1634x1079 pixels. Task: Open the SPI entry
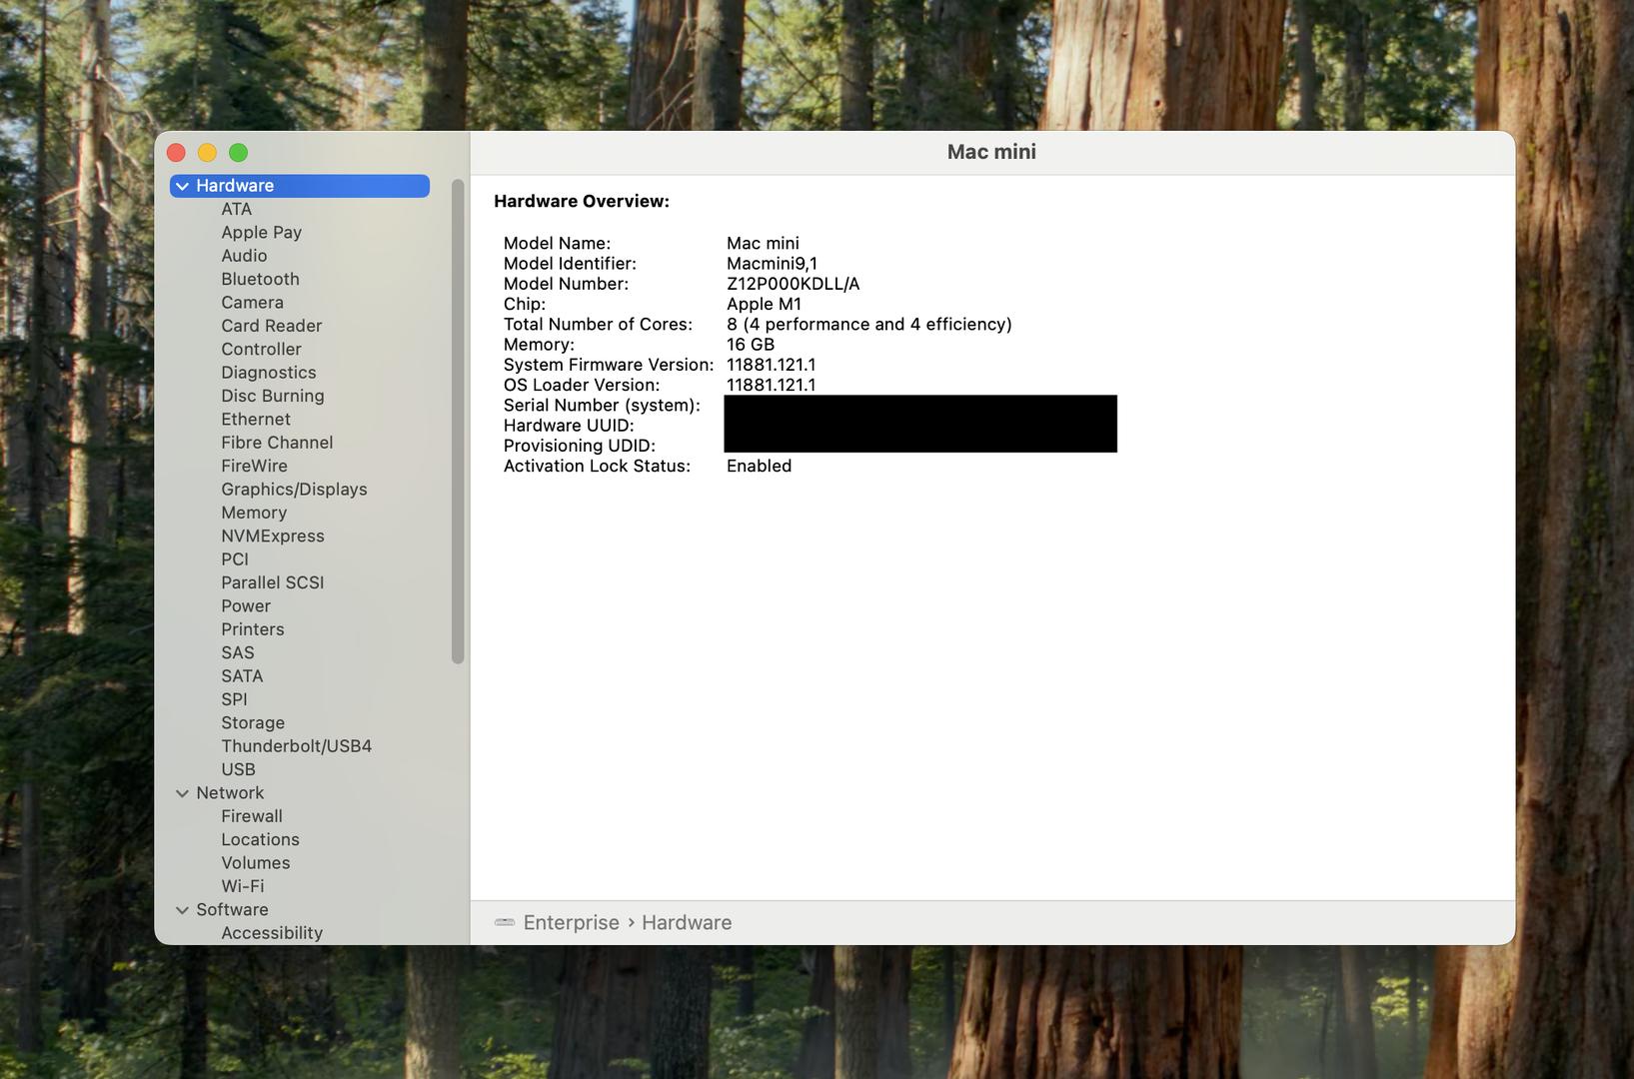click(234, 699)
